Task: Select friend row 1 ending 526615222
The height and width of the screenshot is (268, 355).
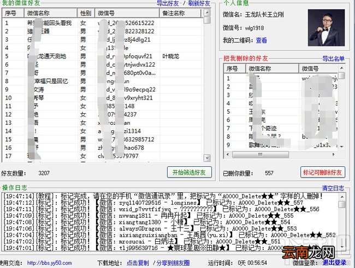Action: click(x=102, y=23)
